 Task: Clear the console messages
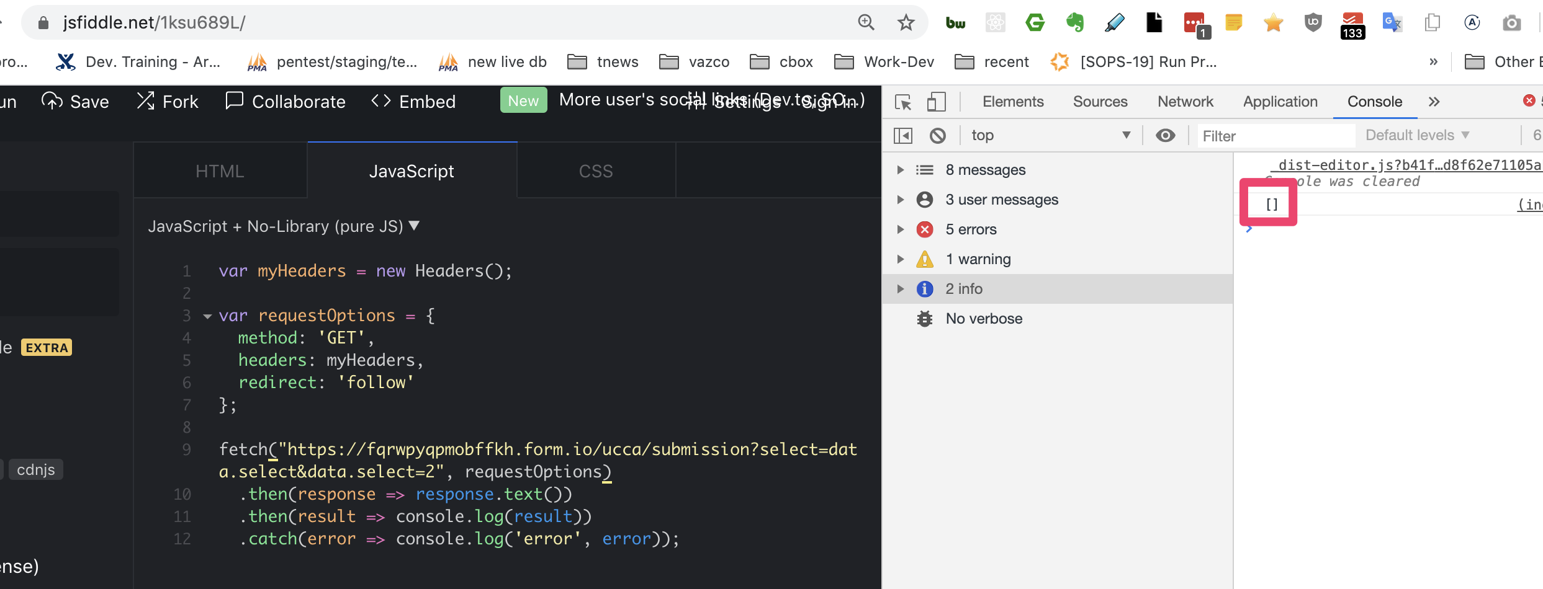(x=937, y=135)
